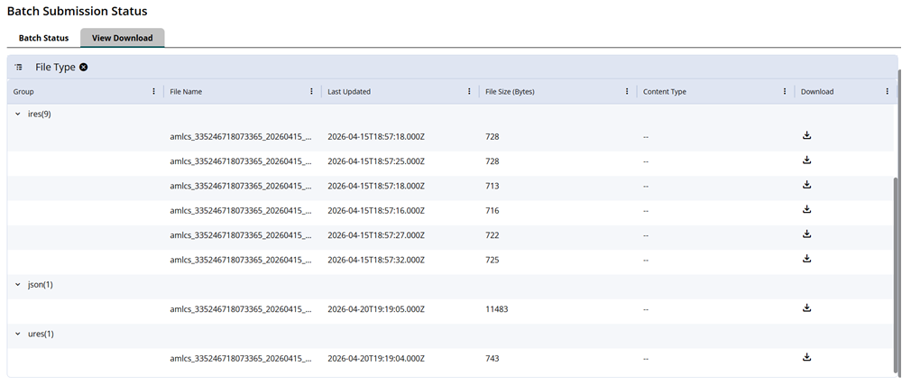The height and width of the screenshot is (385, 902).
Task: Sort by the Group column header
Action: coord(23,91)
